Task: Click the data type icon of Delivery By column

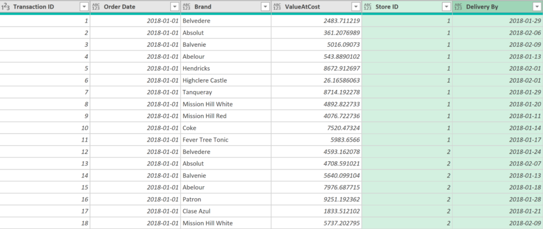Action: 459,6
